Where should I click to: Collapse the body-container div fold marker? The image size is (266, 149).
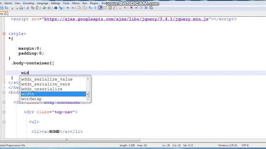pos(4,102)
